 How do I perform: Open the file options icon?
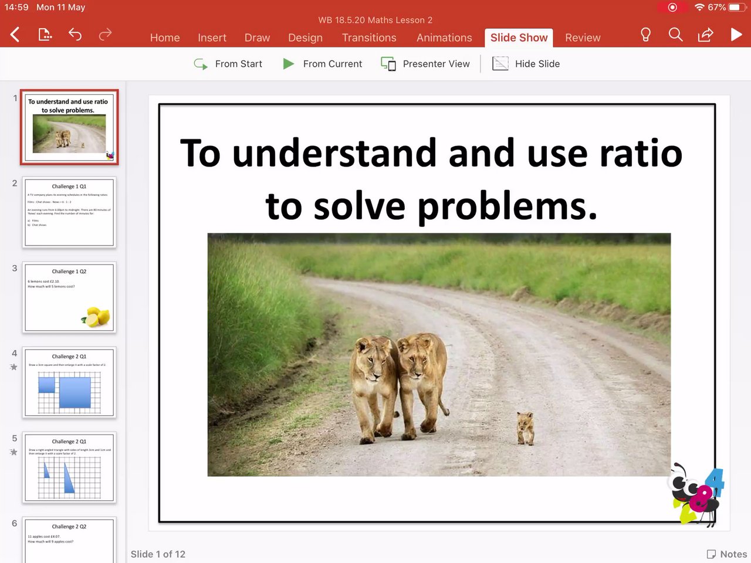[x=45, y=35]
